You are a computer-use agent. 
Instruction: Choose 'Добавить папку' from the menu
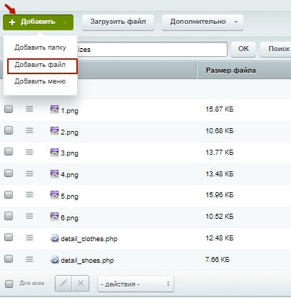click(40, 48)
